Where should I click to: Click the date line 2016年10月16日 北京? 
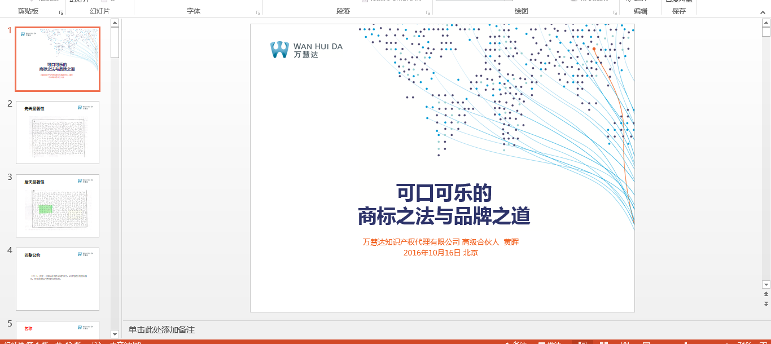point(441,253)
